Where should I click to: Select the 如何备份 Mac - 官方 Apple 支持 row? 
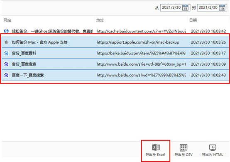tap(115, 42)
